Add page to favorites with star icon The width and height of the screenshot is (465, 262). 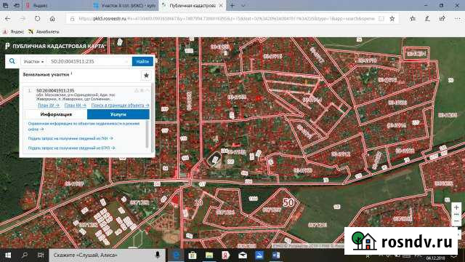[392, 19]
